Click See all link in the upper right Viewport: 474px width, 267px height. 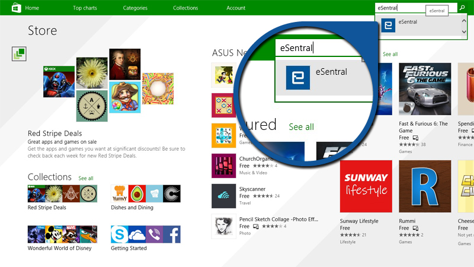tap(390, 54)
